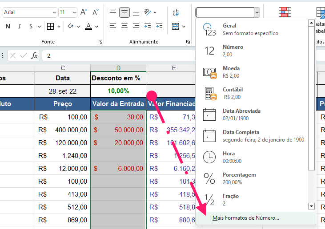Open the insert function (fx) dialog
Screen dimensions: 325x229
click(x=34, y=55)
